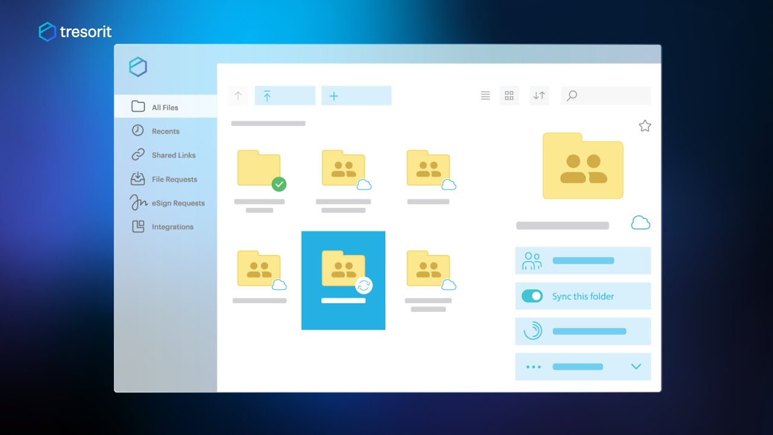The image size is (773, 435).
Task: Open the Integrations page
Action: point(172,227)
